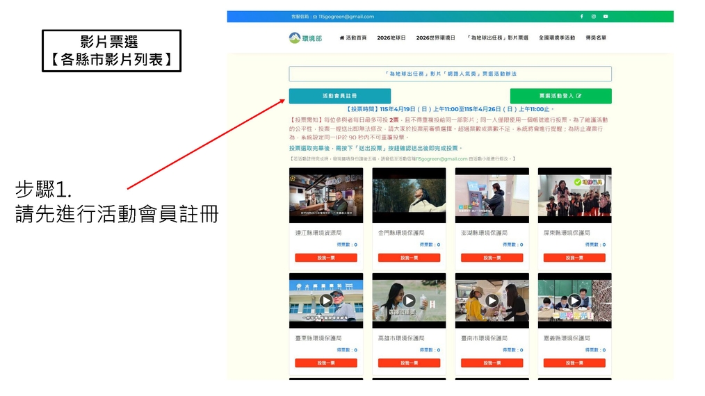Image resolution: width=705 pixels, height=396 pixels.
Task: Vote for 連江縣環境資源局 video
Action: [326, 258]
